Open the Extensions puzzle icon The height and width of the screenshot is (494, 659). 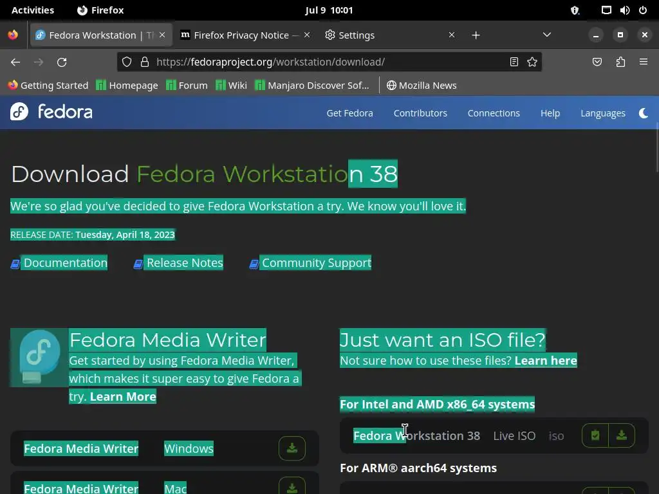[620, 62]
